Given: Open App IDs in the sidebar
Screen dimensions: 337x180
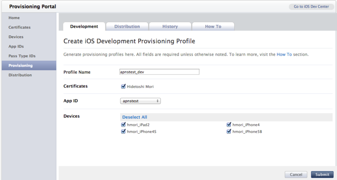Looking at the screenshot, I should [15, 46].
